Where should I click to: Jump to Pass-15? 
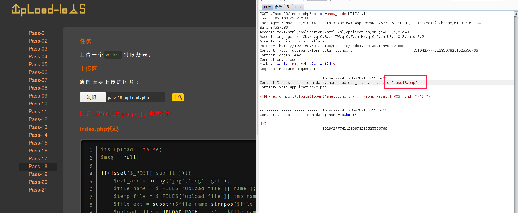point(38,143)
